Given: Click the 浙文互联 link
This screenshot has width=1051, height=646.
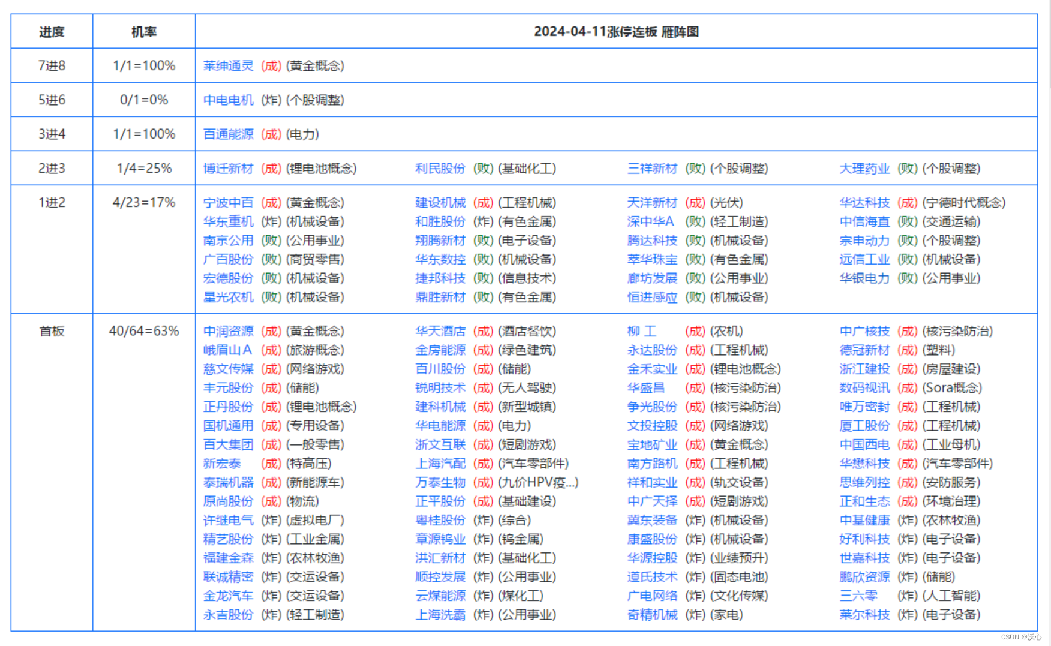Looking at the screenshot, I should click(x=440, y=445).
